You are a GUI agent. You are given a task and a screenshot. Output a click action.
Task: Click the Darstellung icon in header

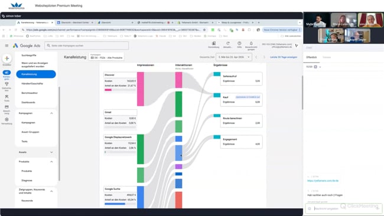(x=213, y=43)
